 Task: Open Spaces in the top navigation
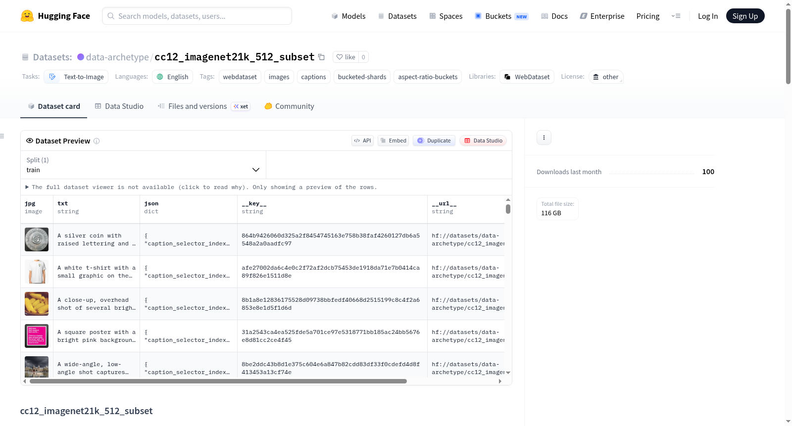446,16
